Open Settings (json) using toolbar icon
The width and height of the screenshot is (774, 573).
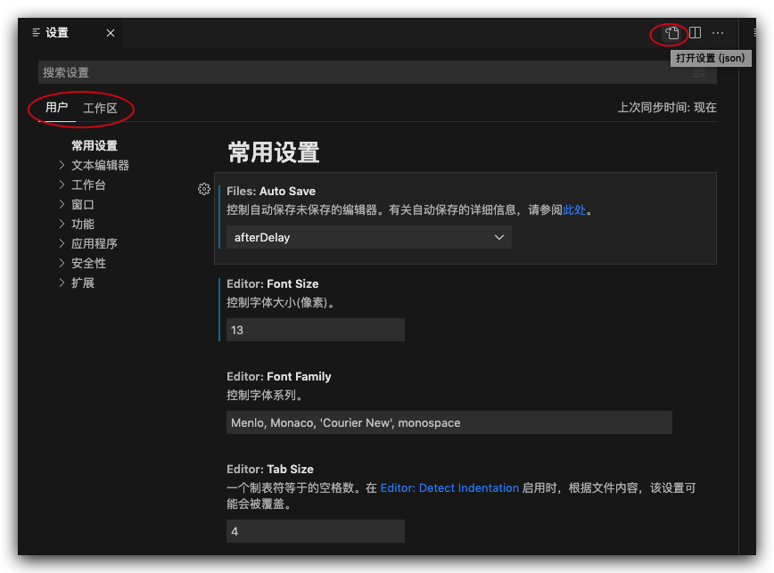(670, 33)
